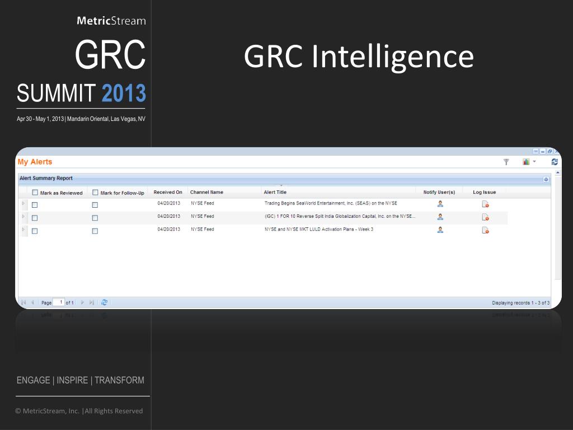Viewport: 573px width, 430px height.
Task: Log an issue for the SeaWorld Entertainment alert
Action: click(x=485, y=204)
